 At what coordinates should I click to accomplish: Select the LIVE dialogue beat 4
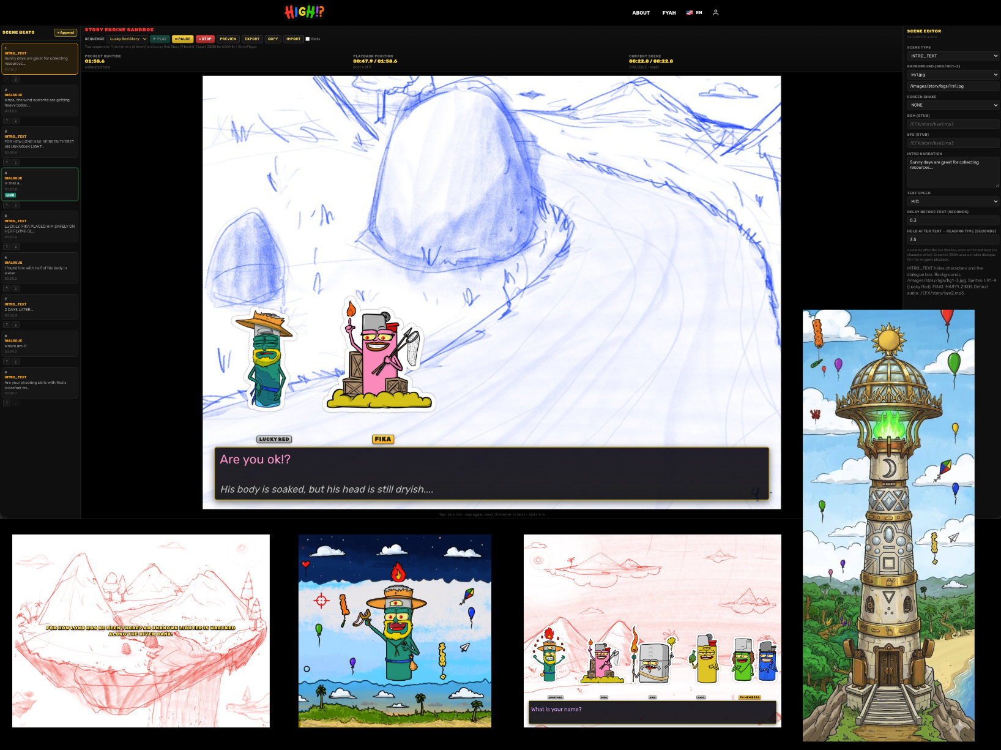tap(40, 184)
